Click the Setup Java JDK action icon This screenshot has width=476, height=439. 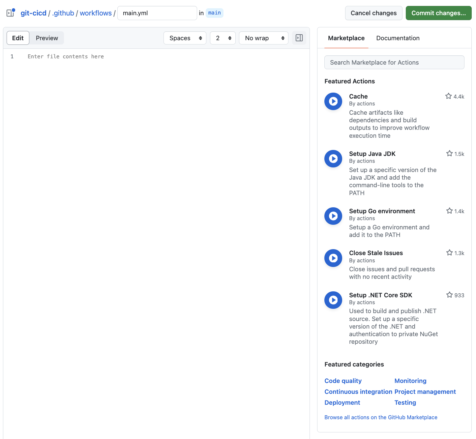pyautogui.click(x=333, y=159)
